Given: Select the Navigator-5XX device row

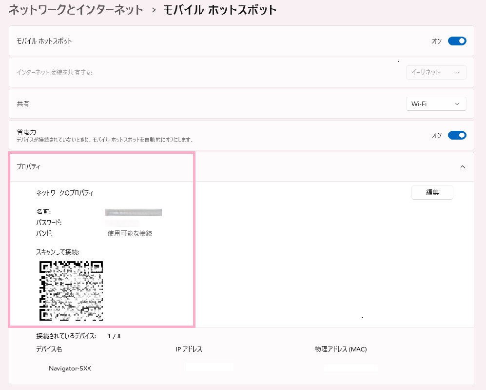Looking at the screenshot, I should coord(70,369).
